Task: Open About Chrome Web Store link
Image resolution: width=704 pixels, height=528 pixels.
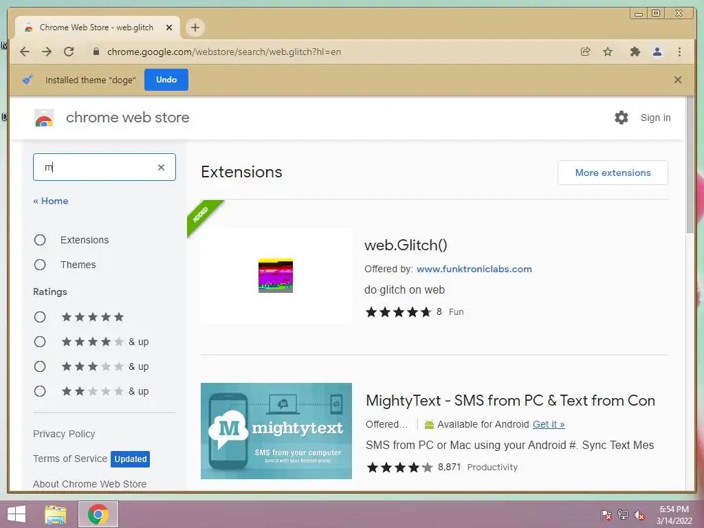Action: point(90,484)
